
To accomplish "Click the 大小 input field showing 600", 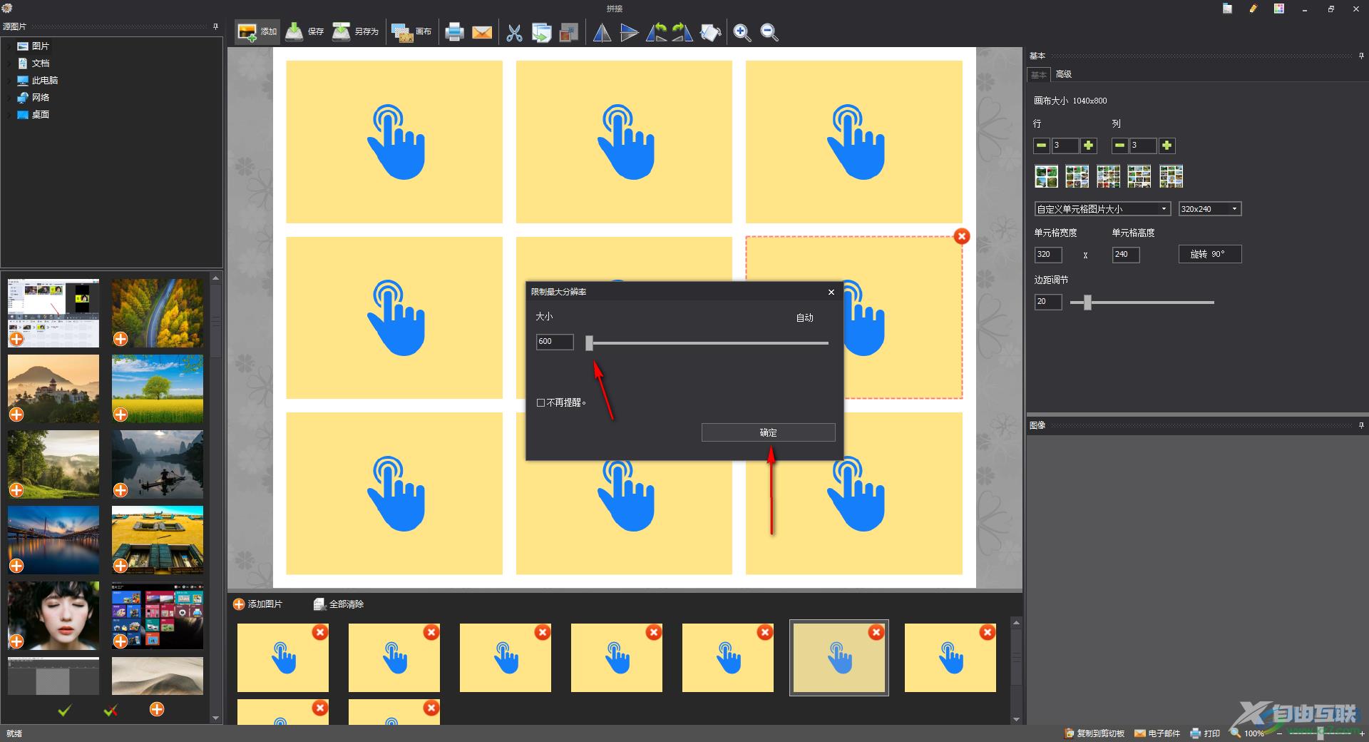I will pos(555,342).
